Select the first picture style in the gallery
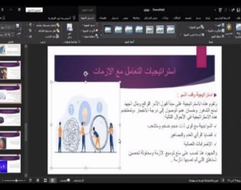 pos(170,30)
